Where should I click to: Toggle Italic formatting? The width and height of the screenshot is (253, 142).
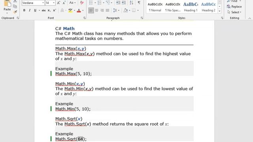[x=30, y=10]
